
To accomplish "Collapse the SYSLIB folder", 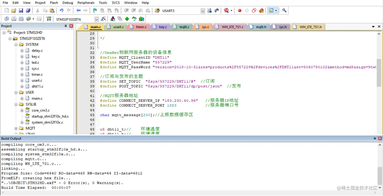I will coord(16,104).
